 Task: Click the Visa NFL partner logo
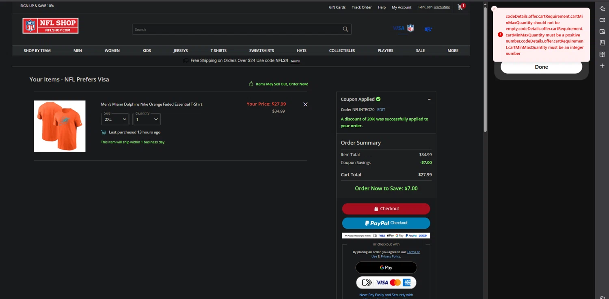pos(403,28)
